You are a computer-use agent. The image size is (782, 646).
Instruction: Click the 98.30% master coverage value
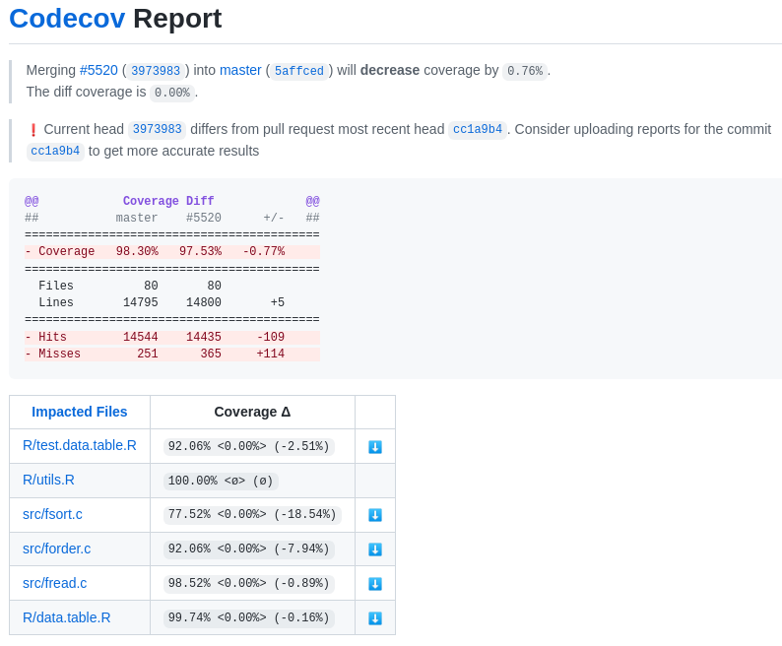pos(137,251)
